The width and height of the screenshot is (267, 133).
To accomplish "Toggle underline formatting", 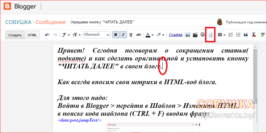I will [x=131, y=35].
